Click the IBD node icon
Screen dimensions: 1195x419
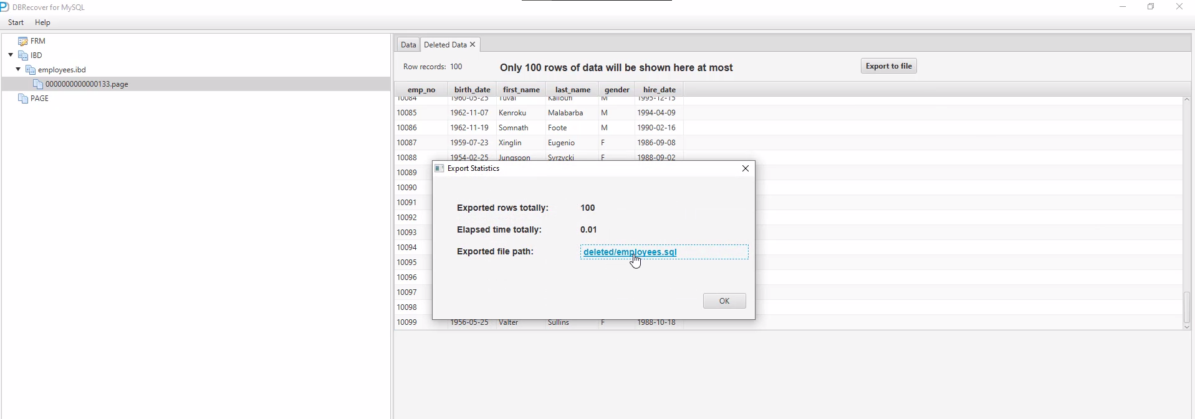[x=23, y=55]
